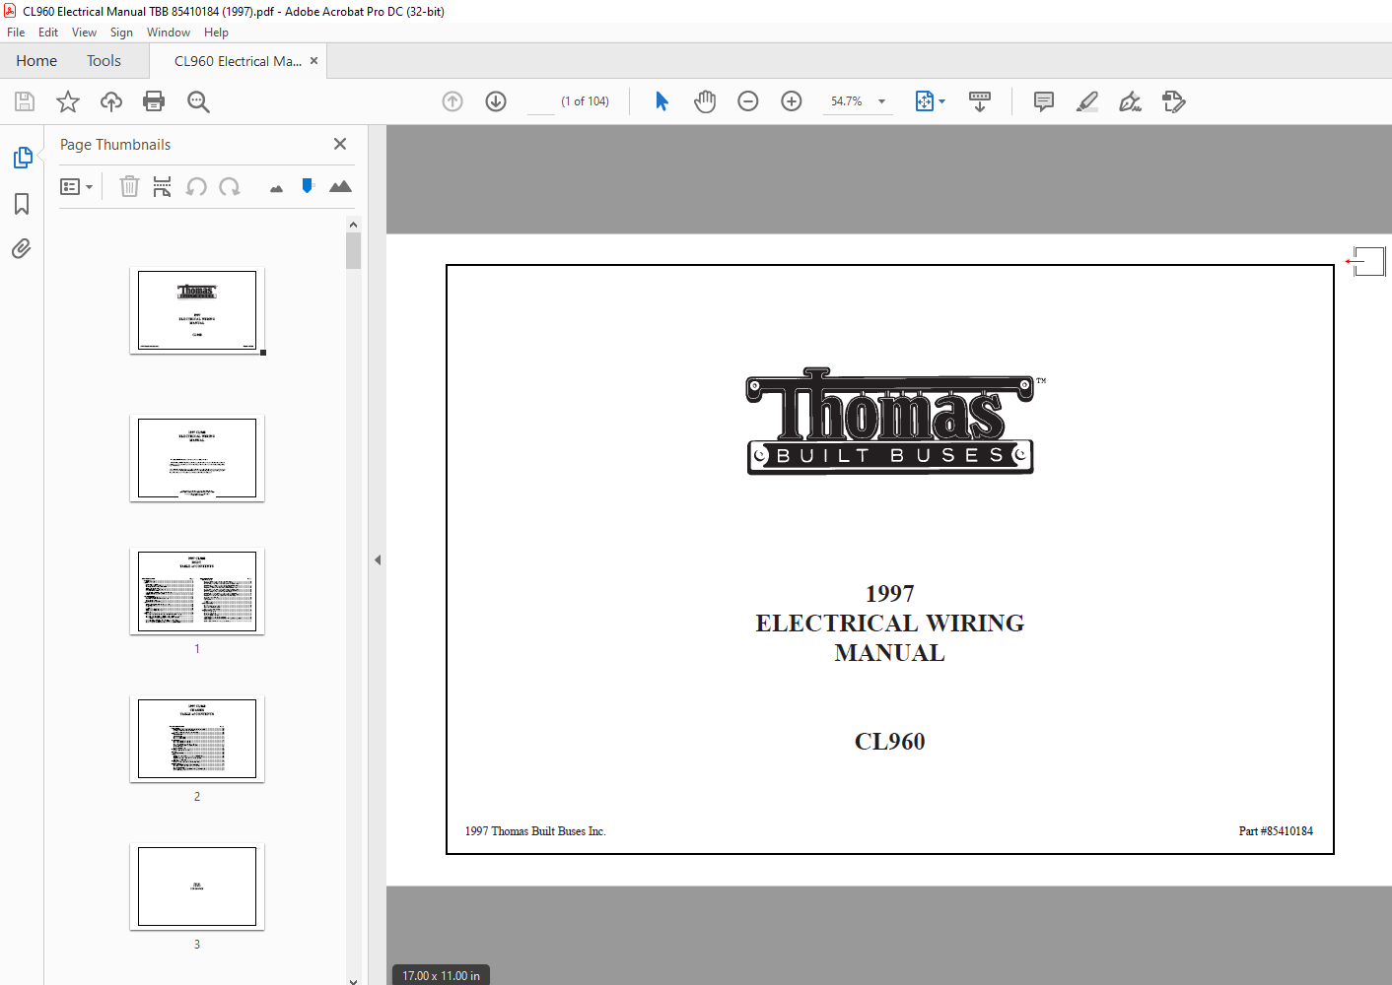Open the Window menu
The width and height of the screenshot is (1392, 985).
[x=169, y=33]
